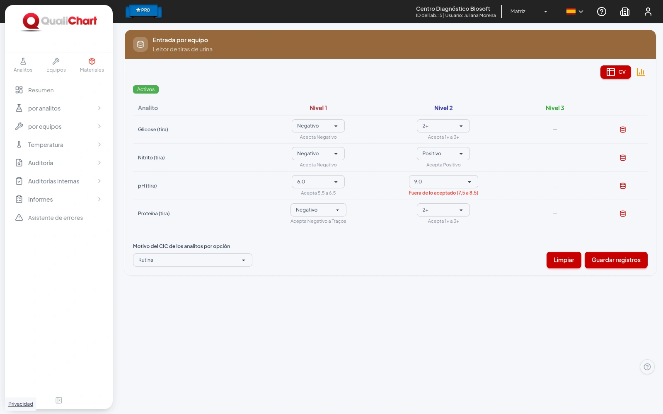Select the Equipos wrench tab
663x414 pixels.
click(x=56, y=65)
